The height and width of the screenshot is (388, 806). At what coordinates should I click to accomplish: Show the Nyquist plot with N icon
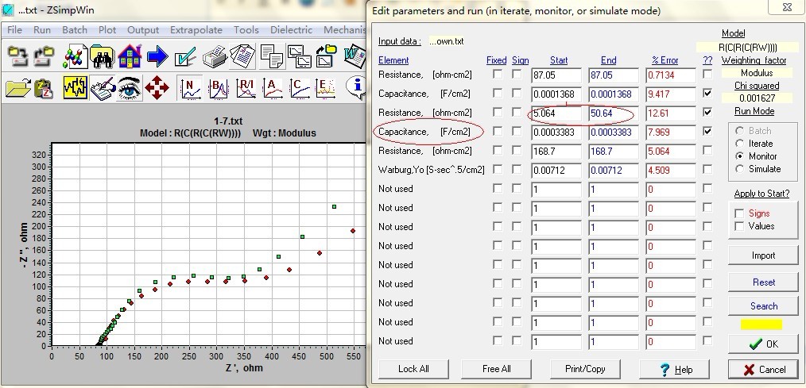pos(191,88)
